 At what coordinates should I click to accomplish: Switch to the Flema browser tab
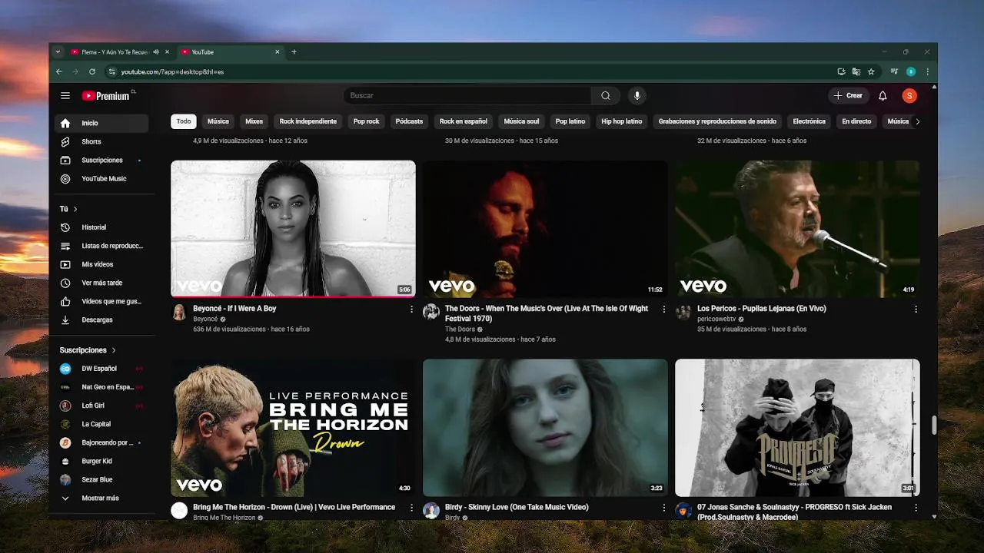coord(115,52)
